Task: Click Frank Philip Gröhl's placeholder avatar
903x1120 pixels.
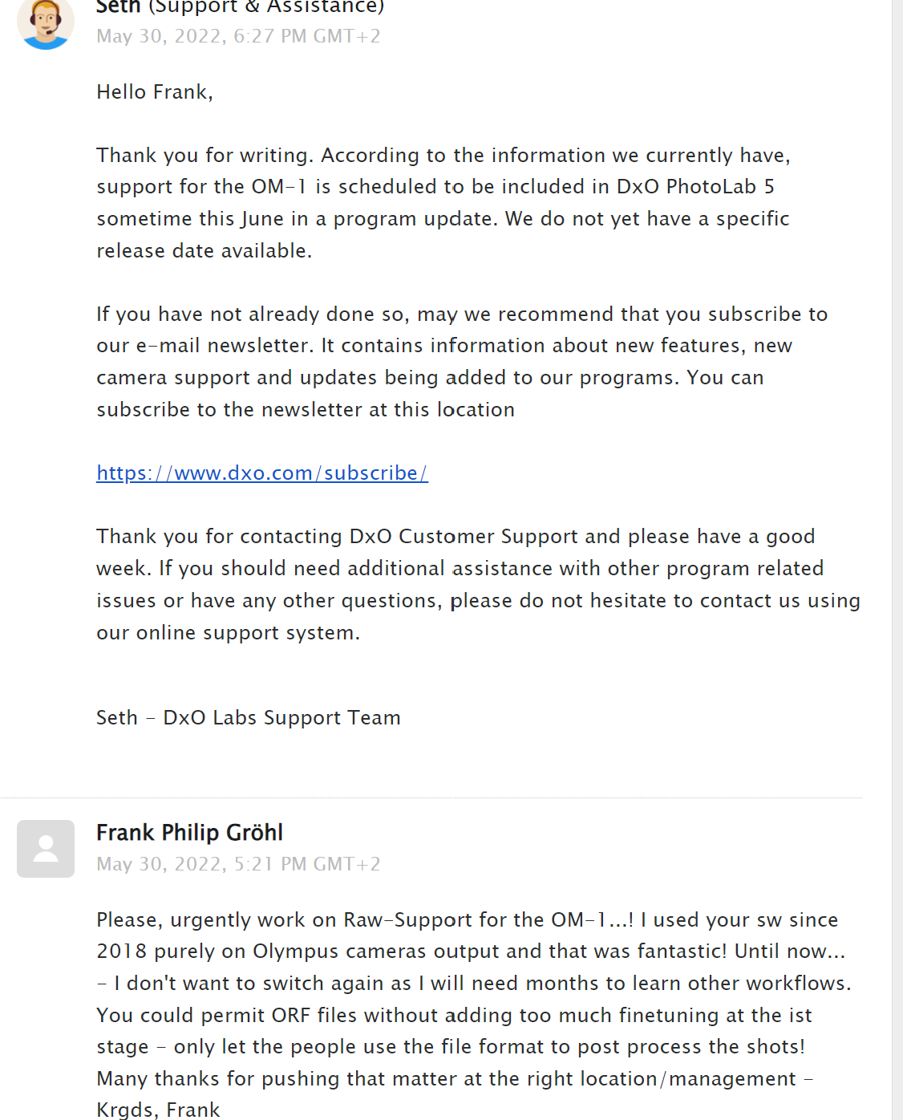Action: coord(46,848)
